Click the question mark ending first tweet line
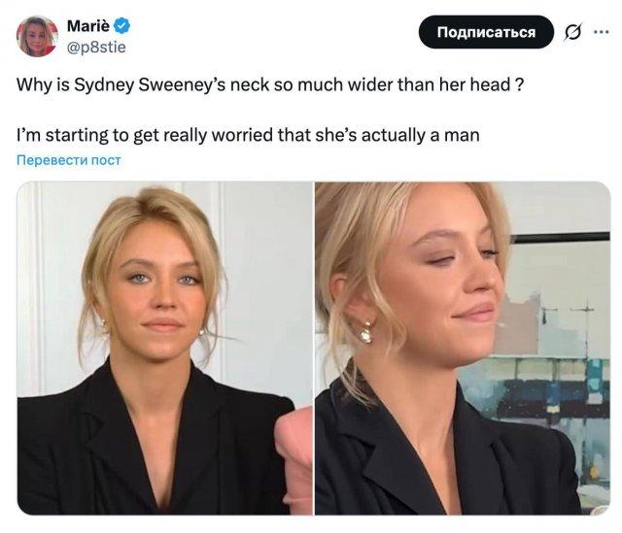Screen dimensions: 622x533 pyautogui.click(x=519, y=84)
